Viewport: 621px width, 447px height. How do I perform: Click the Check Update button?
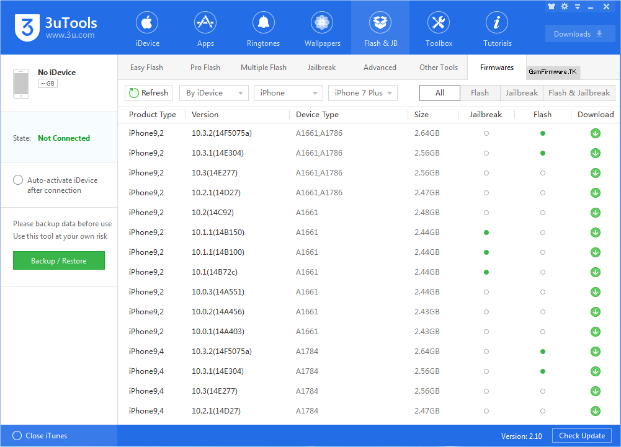pos(582,436)
